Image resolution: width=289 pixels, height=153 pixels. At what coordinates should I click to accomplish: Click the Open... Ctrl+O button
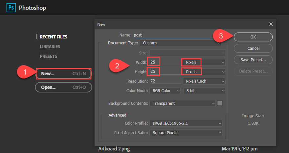[64, 87]
